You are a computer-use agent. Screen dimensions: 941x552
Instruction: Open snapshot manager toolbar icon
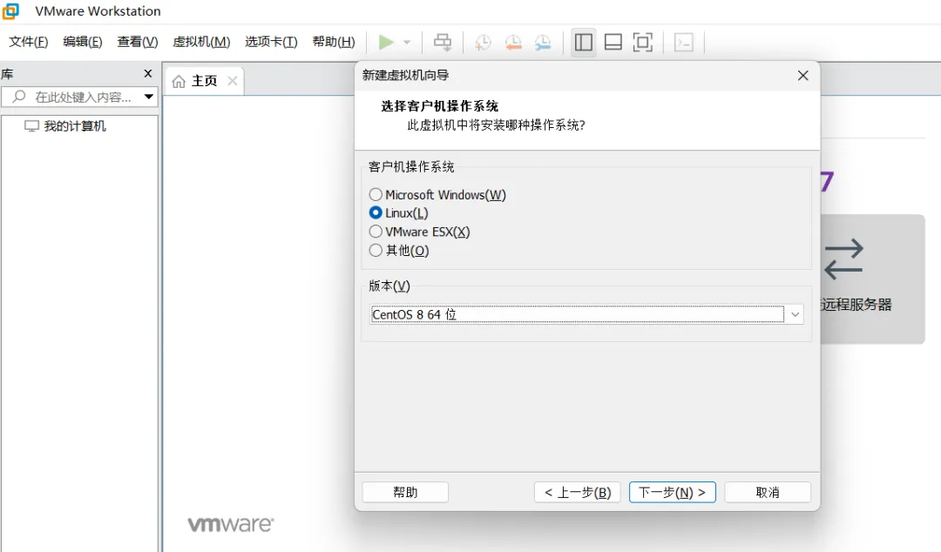pyautogui.click(x=543, y=42)
